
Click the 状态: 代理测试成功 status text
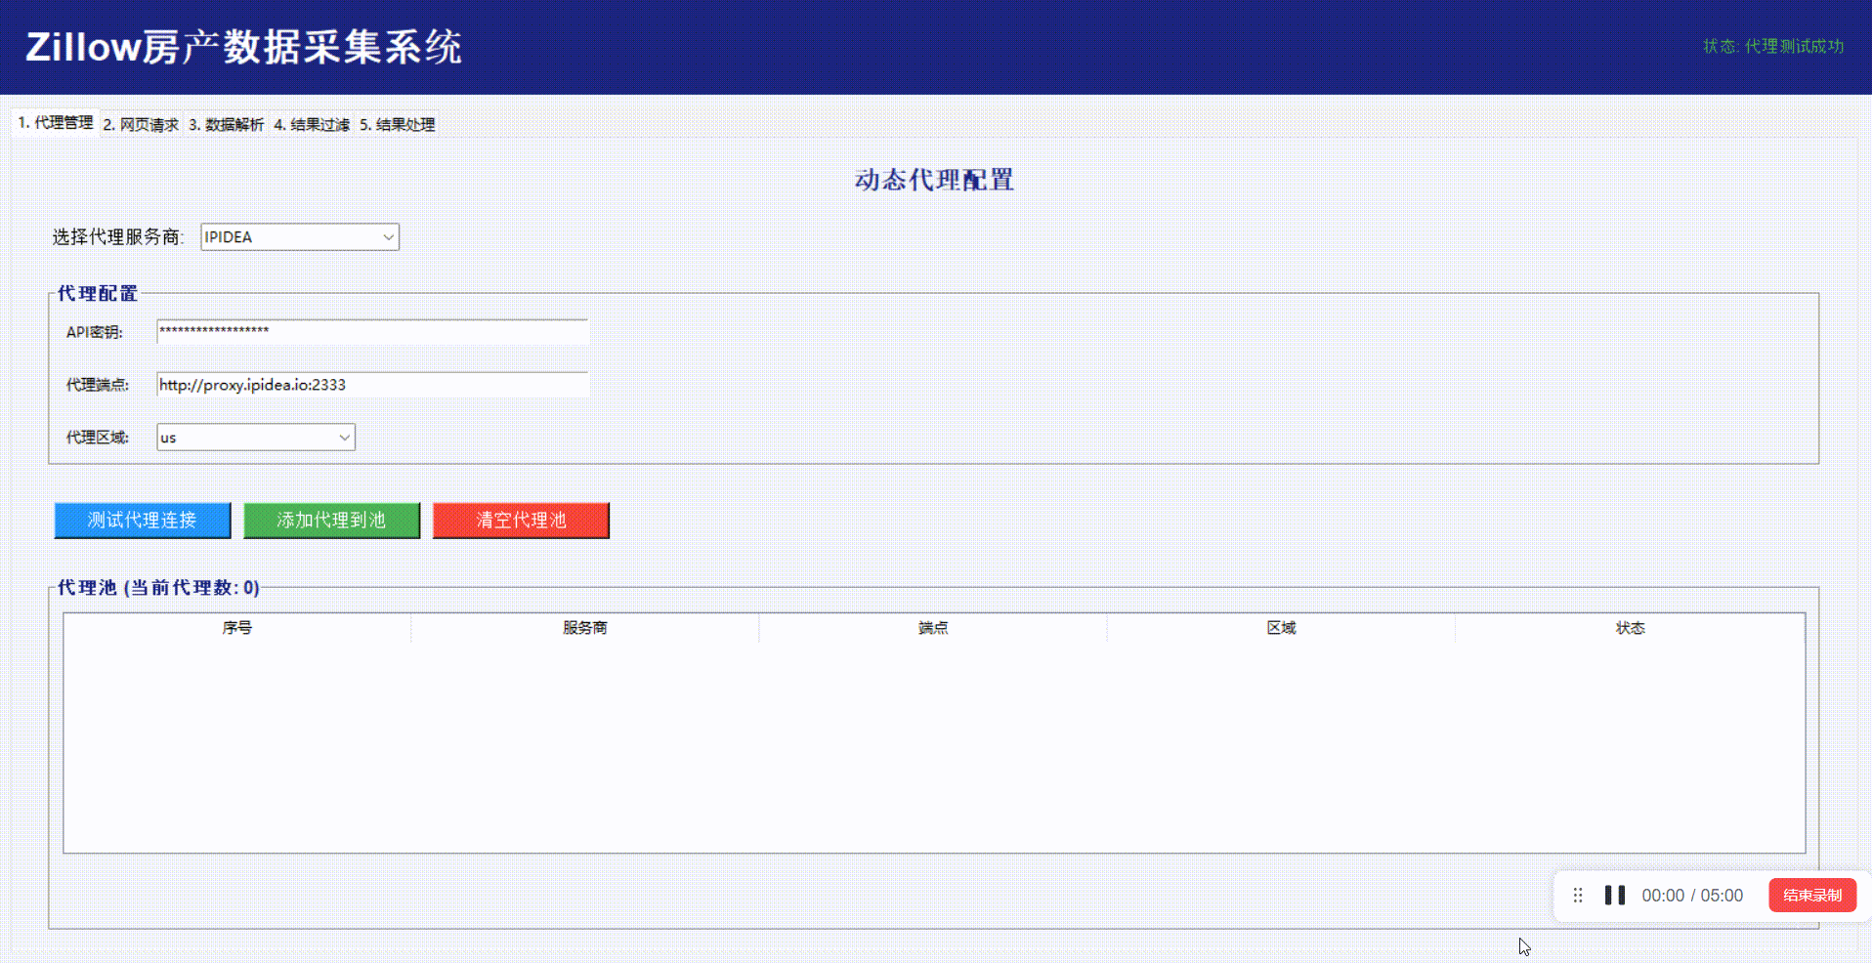pyautogui.click(x=1773, y=46)
